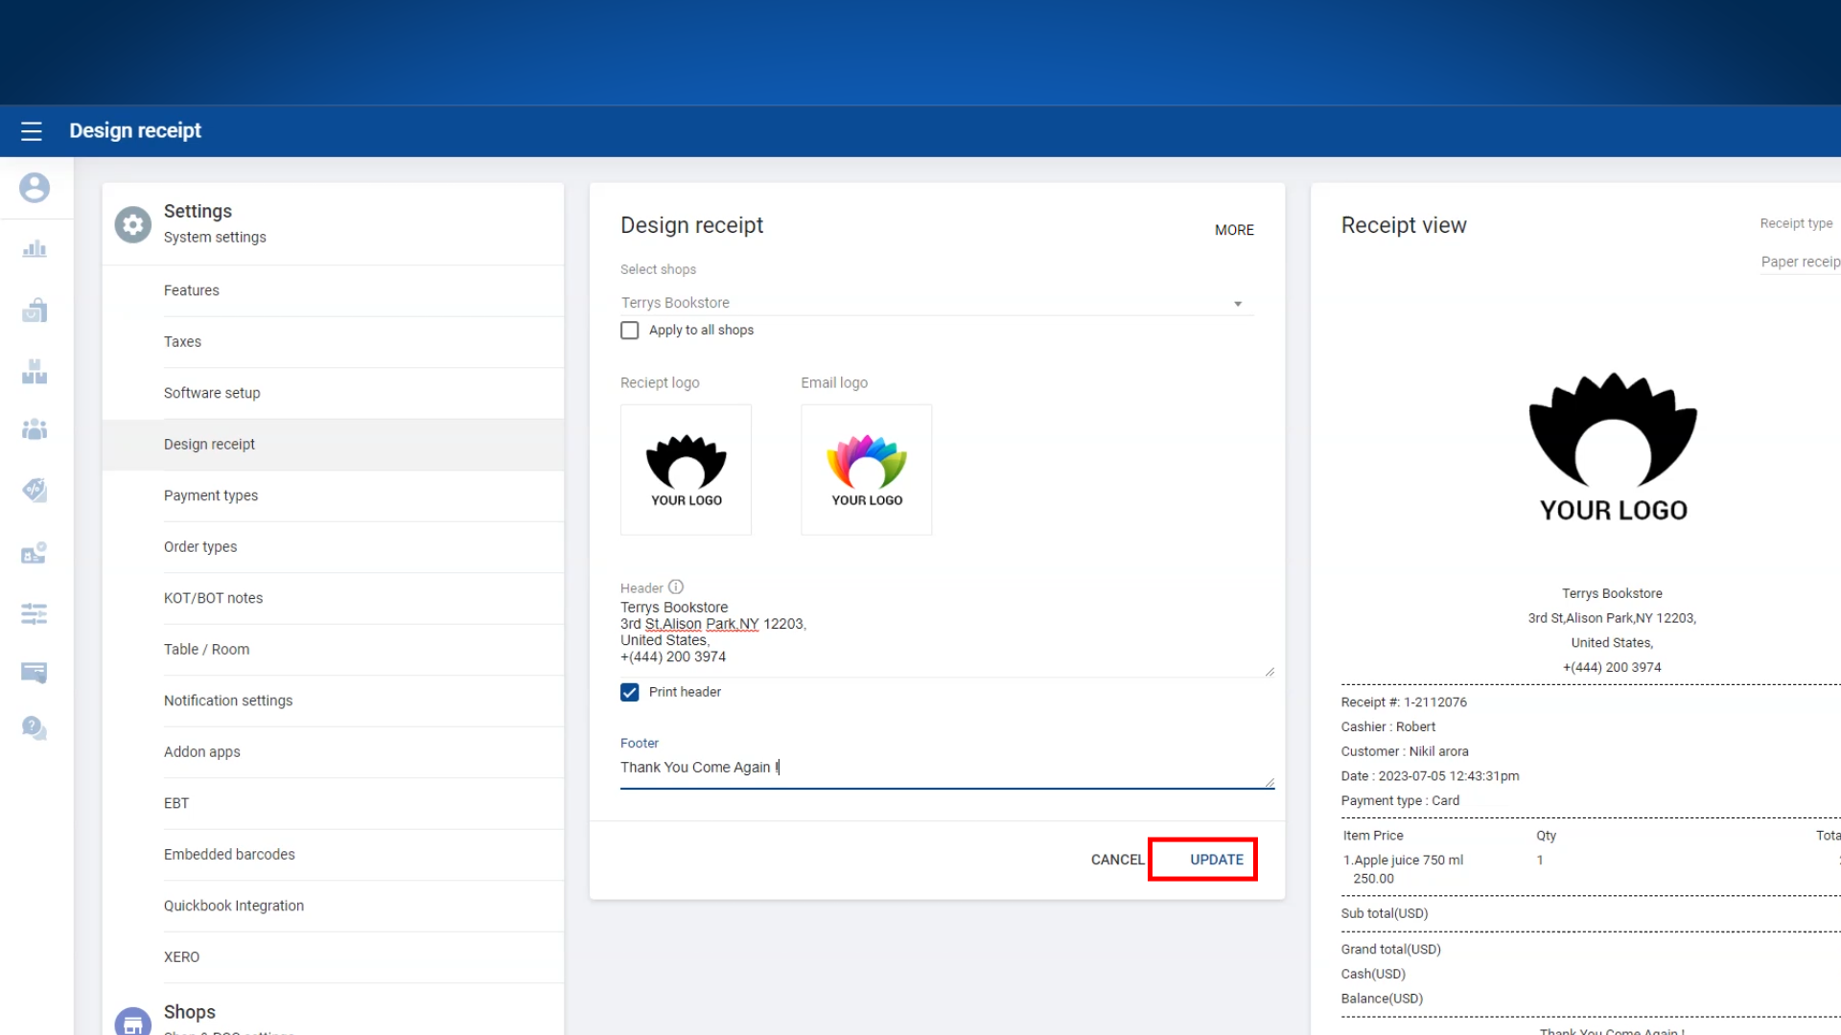Viewport: 1841px width, 1035px height.
Task: Enable Apply to all shops checkbox
Action: click(x=630, y=331)
